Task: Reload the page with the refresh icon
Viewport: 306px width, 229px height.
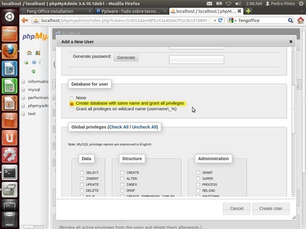Action: pyautogui.click(x=220, y=20)
